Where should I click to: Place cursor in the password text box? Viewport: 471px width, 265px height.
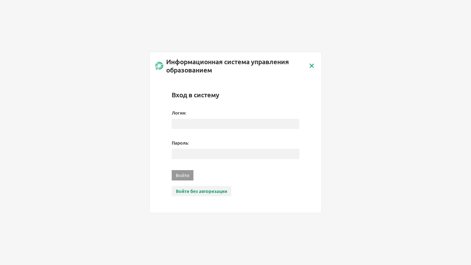(235, 154)
